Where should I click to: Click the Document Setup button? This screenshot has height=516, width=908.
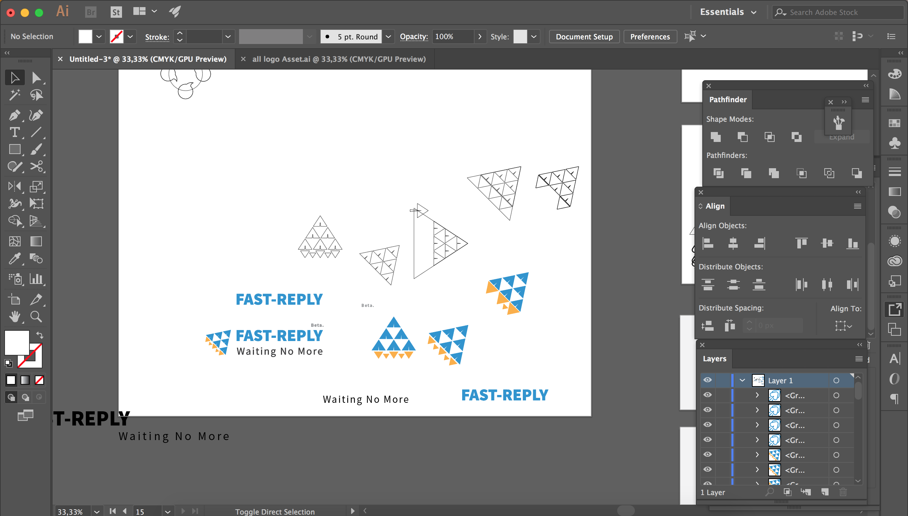(584, 37)
